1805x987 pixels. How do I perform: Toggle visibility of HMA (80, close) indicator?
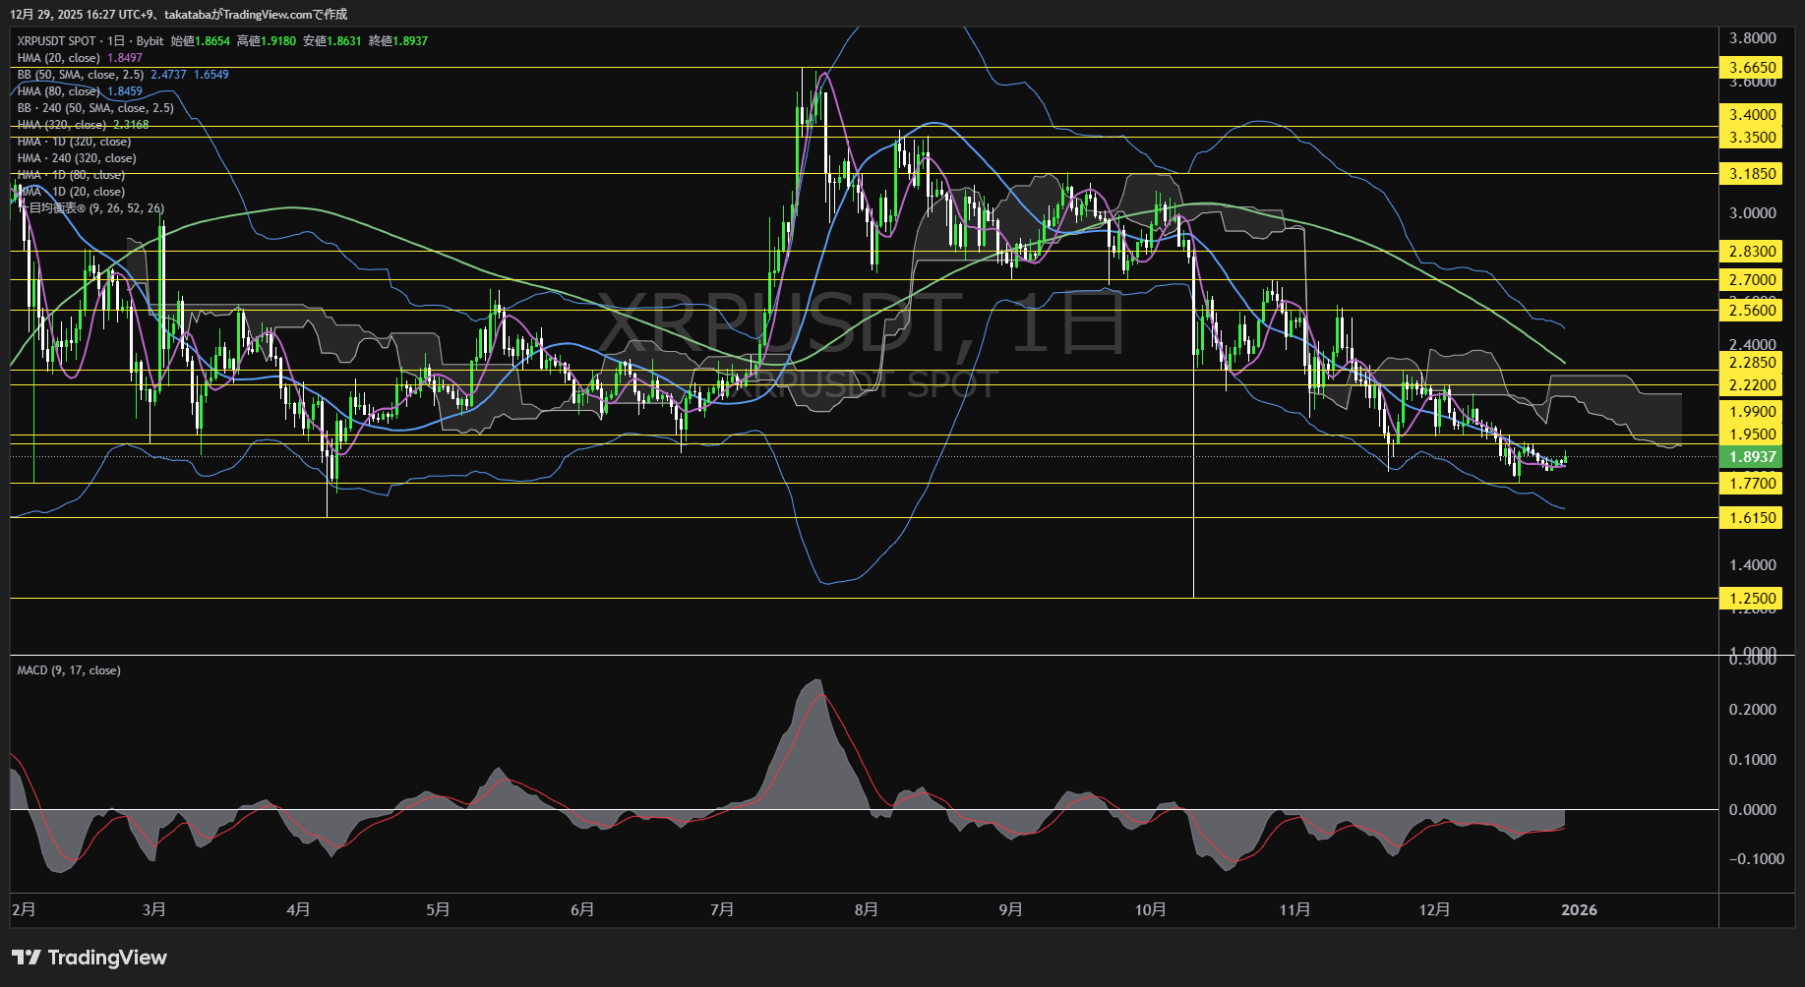point(59,90)
